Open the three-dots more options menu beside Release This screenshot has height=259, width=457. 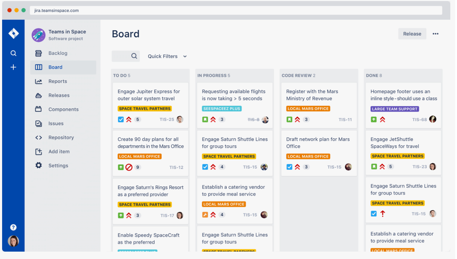tap(436, 34)
